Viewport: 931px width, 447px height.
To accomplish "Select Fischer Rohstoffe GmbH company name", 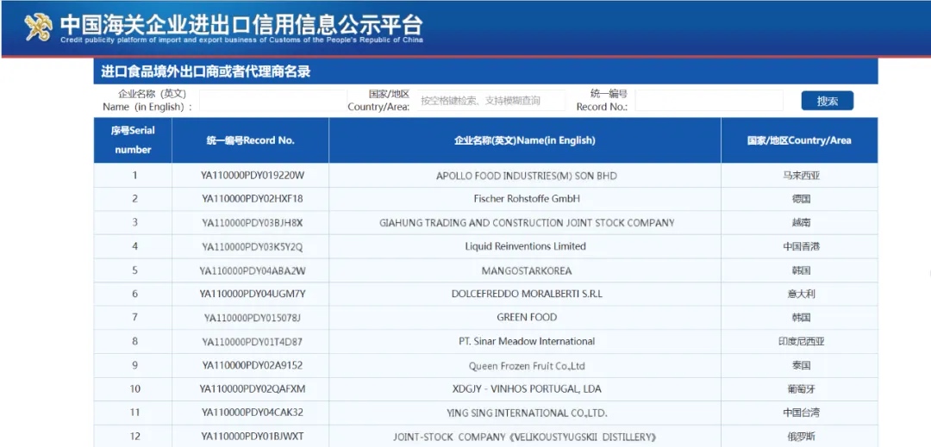I will point(527,199).
